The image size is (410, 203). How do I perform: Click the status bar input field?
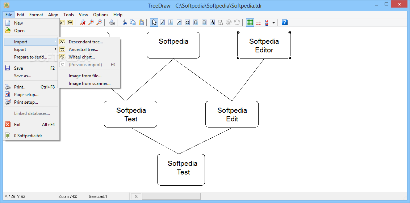pyautogui.click(x=171, y=196)
